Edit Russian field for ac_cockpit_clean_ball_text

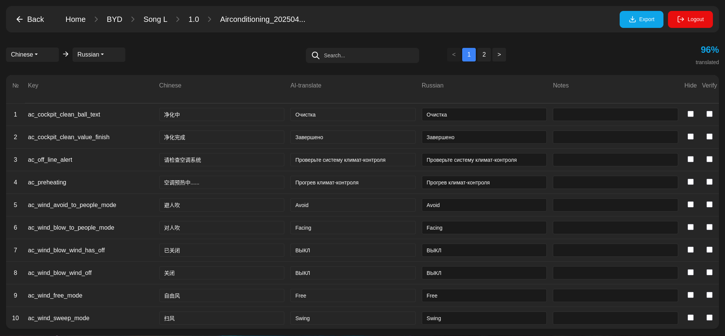coord(484,115)
